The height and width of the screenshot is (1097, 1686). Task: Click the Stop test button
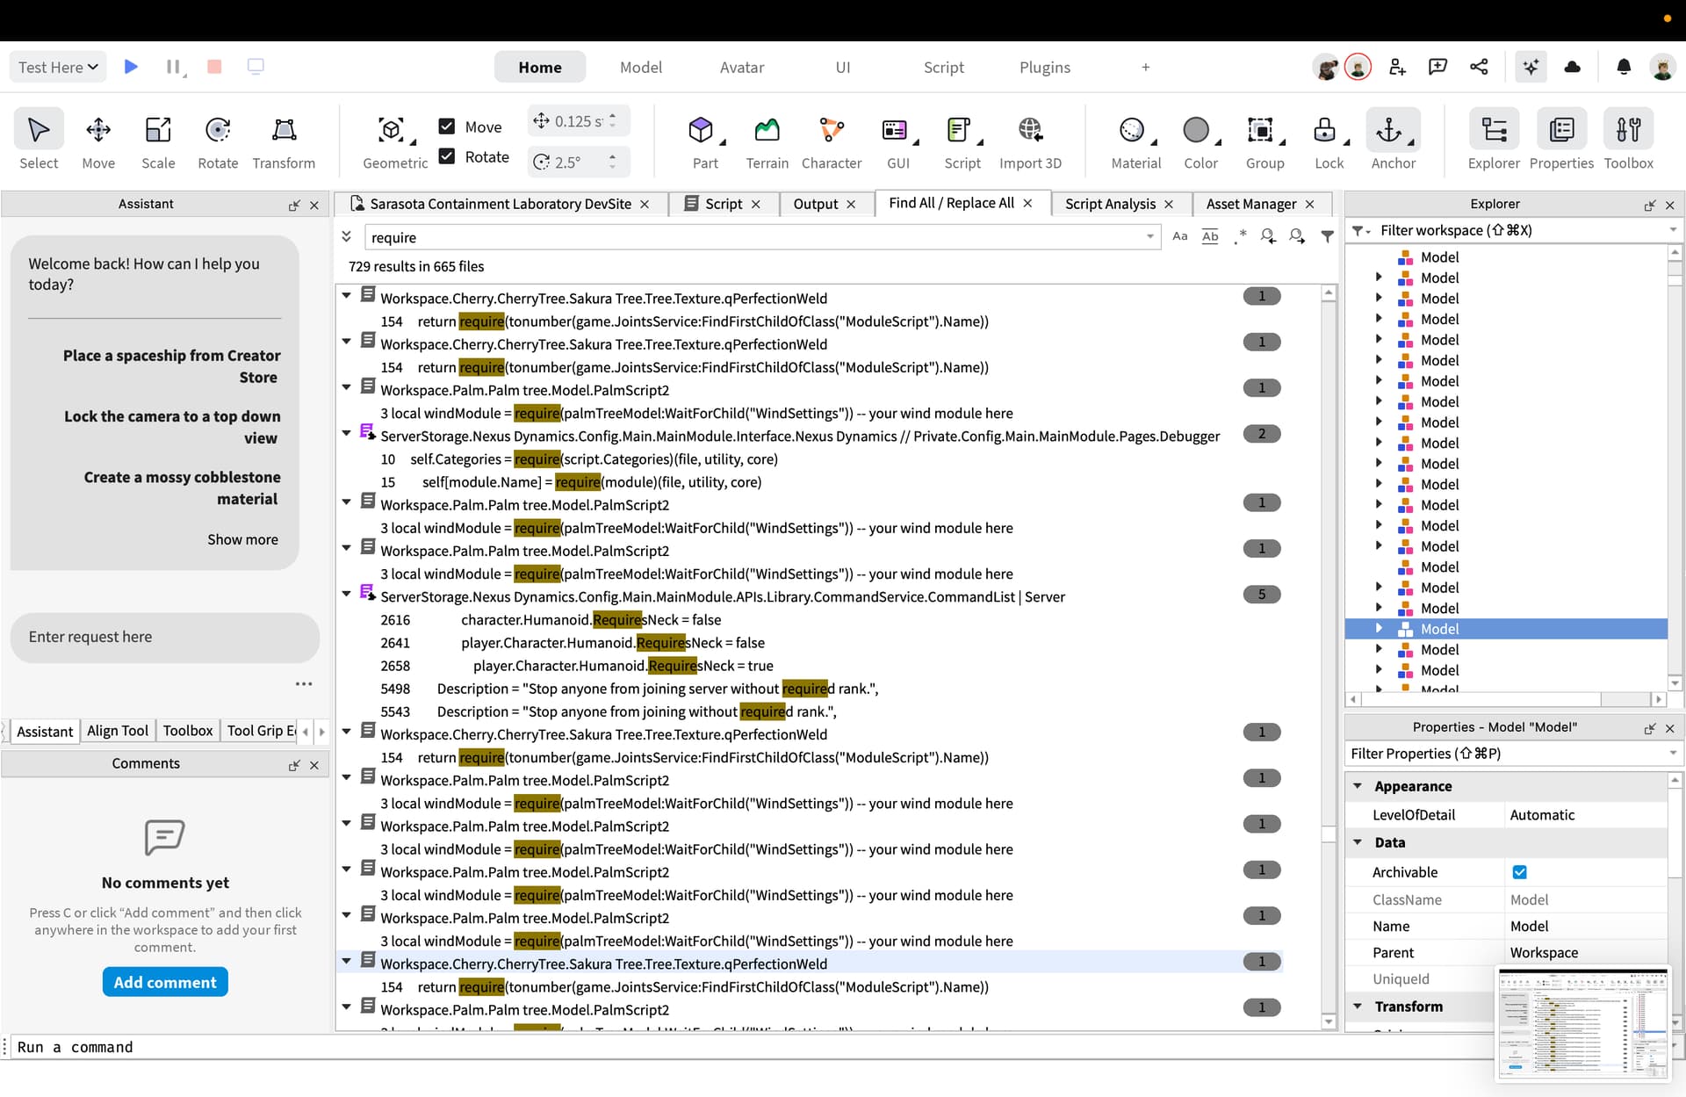[x=214, y=67]
